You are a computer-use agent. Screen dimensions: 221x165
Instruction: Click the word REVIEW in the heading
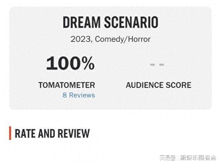pos(73,133)
